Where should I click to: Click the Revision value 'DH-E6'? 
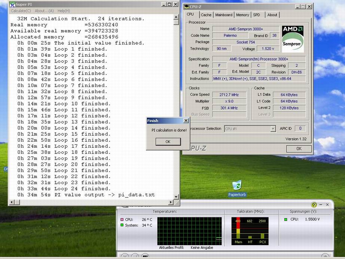pyautogui.click(x=296, y=72)
